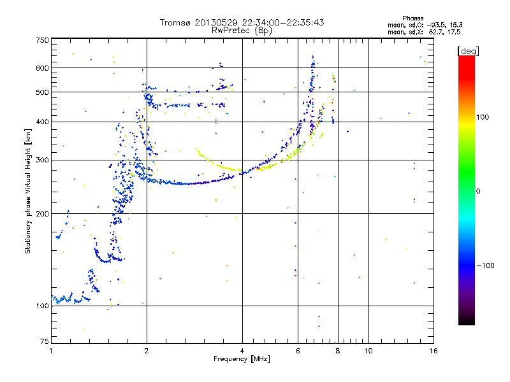This screenshot has width=510, height=382.
Task: Click the 'Frequency [MHz]' axis title
Action: coord(242,359)
